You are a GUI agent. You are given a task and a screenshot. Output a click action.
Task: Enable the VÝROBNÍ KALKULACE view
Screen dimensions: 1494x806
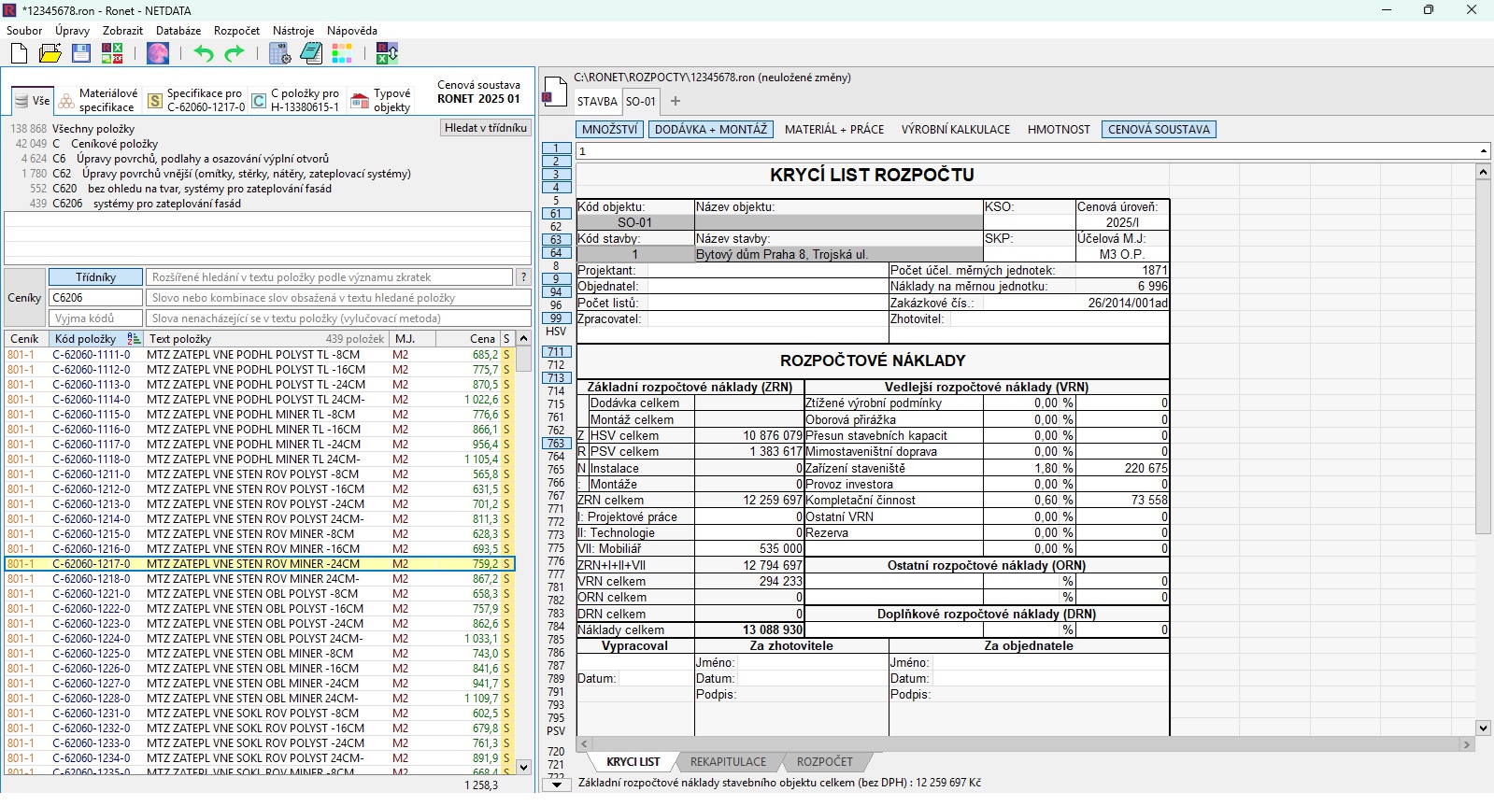(x=956, y=130)
